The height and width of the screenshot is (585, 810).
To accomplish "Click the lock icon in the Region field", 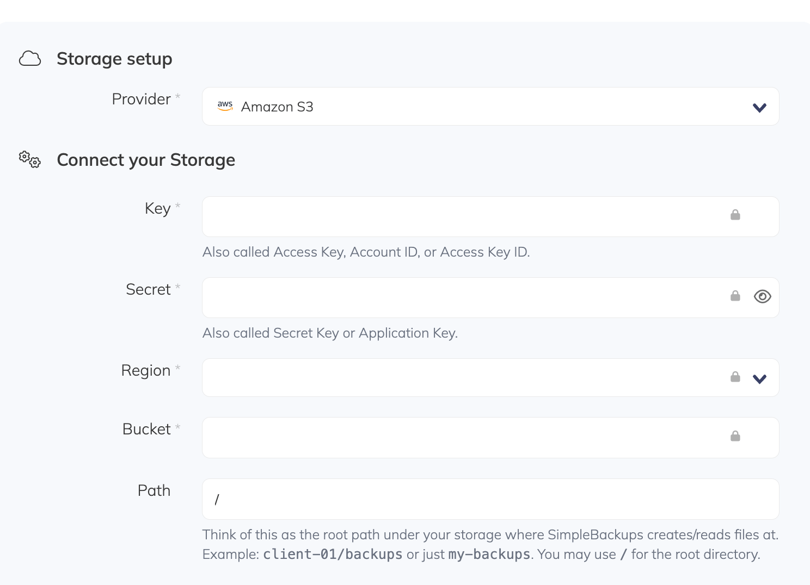I will click(x=735, y=376).
